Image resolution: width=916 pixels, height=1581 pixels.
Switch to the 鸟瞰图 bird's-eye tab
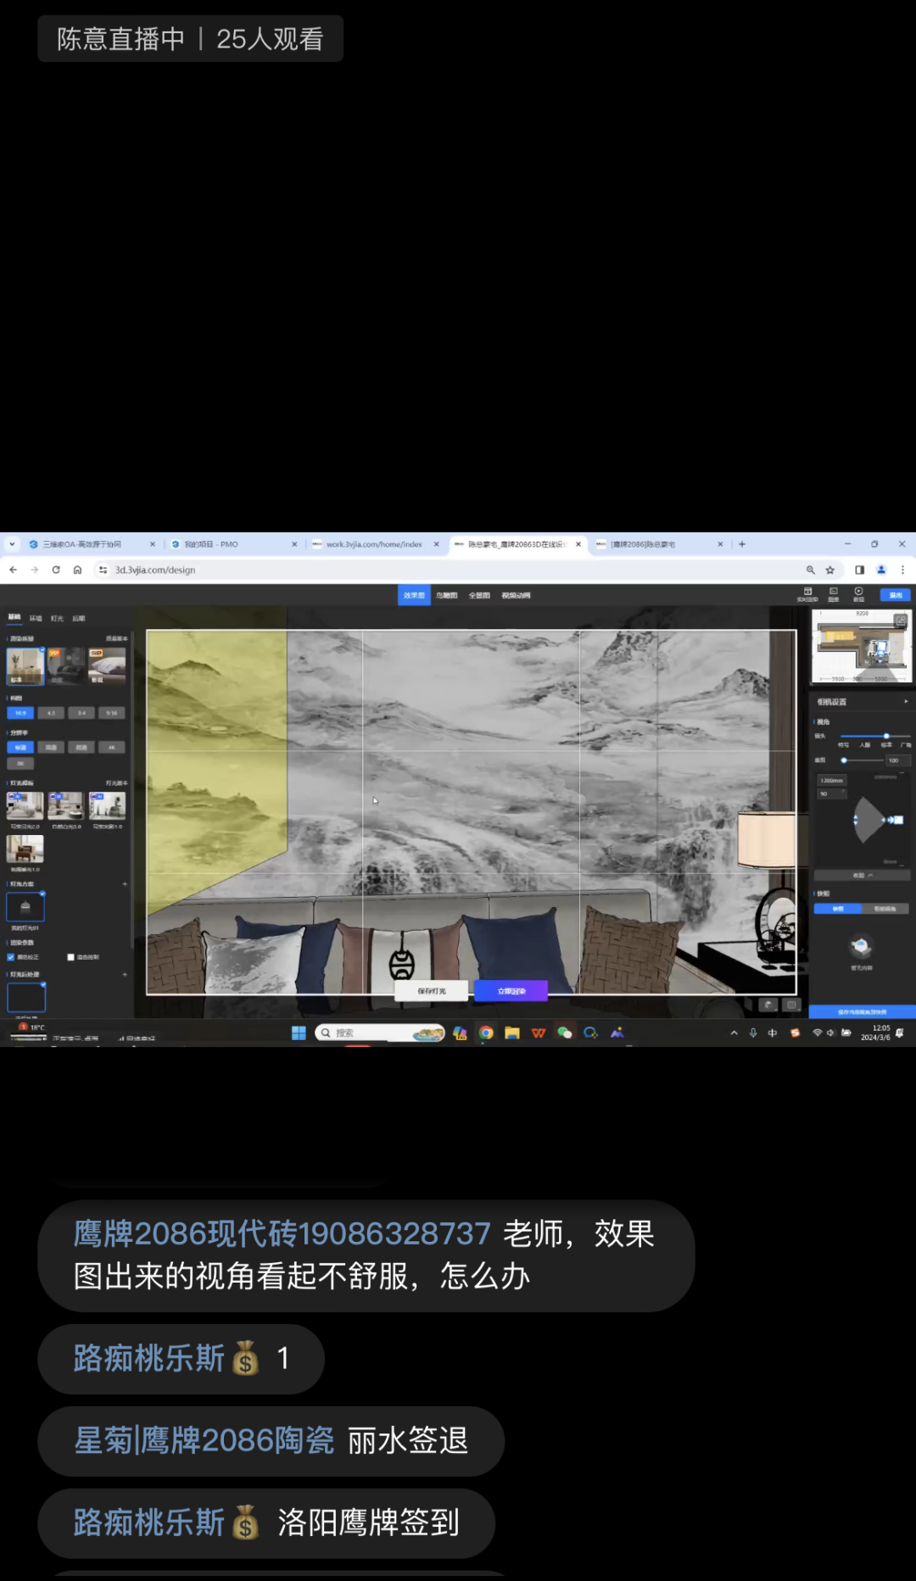[446, 595]
